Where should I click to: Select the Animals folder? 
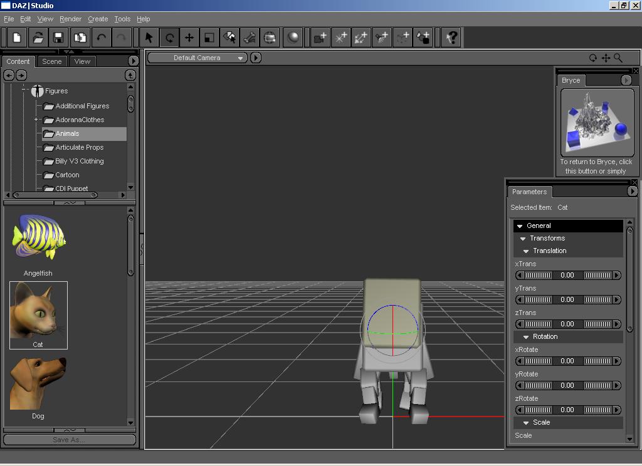[85, 134]
